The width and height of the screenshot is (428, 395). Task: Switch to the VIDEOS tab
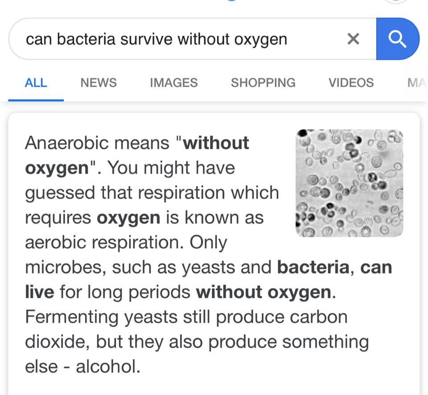coord(351,83)
